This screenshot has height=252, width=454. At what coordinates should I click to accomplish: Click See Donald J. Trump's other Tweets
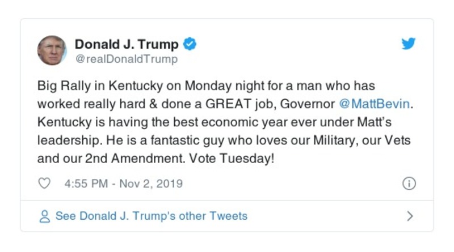151,216
